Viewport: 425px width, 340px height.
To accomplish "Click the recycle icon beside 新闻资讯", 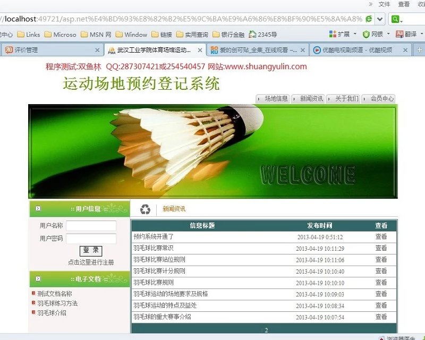I will (145, 209).
